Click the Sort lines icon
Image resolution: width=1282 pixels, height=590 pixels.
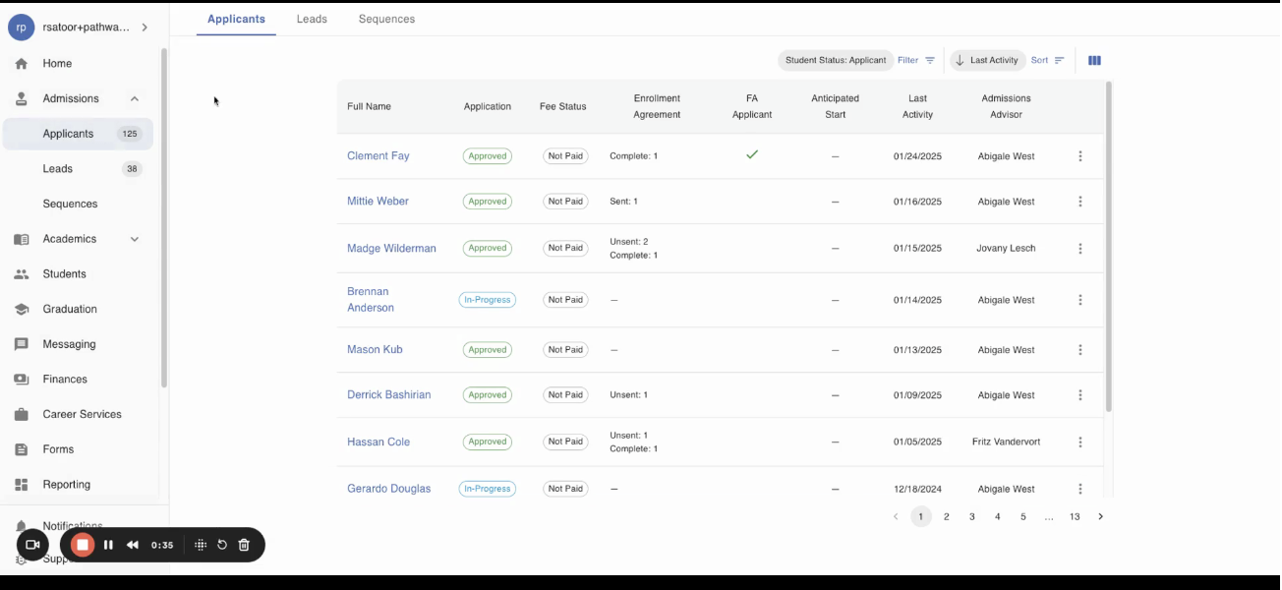pyautogui.click(x=1060, y=61)
